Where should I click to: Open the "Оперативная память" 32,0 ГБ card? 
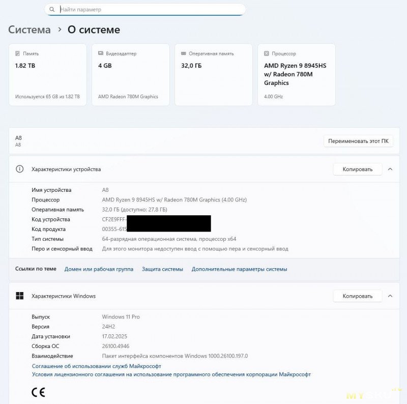(214, 75)
